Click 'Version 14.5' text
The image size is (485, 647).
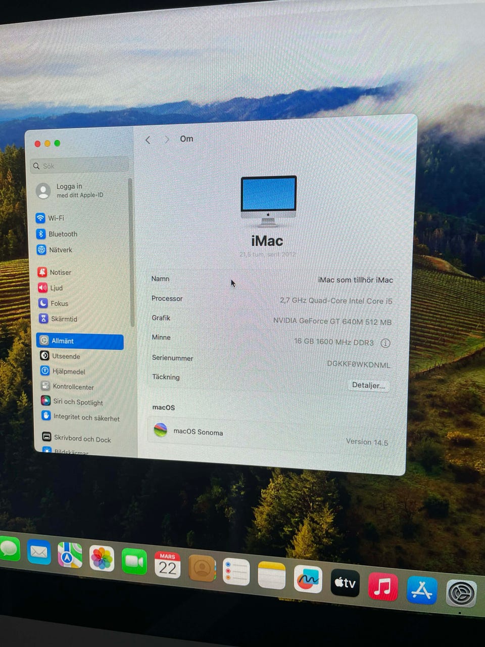[367, 442]
